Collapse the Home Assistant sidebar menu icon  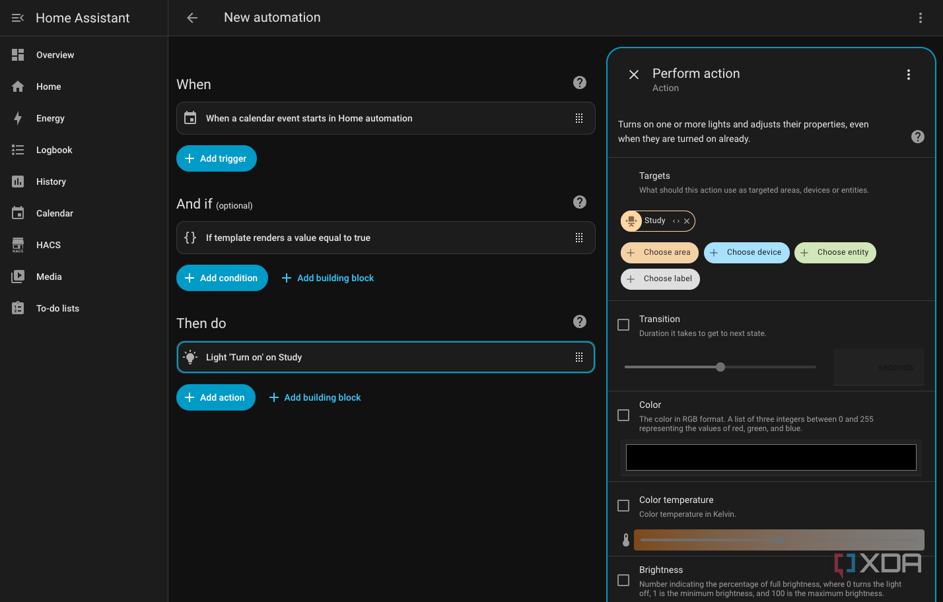click(18, 18)
